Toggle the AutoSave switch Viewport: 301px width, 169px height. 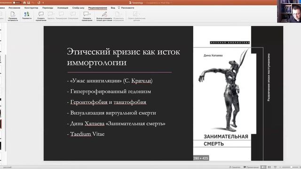pos(17,3)
